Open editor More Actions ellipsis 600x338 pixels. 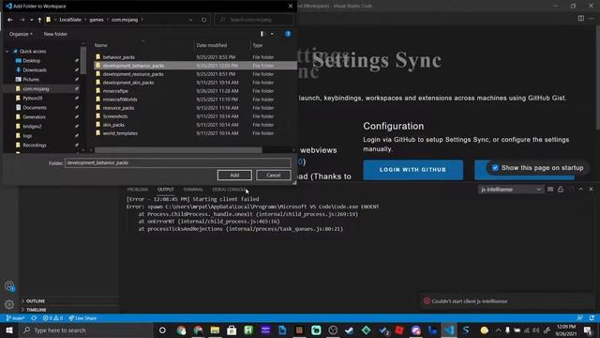592,19
